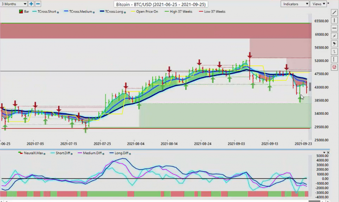Click the dot beside TCross.Medium legend
Image resolution: width=339 pixels, height=202 pixels.
tap(94, 12)
